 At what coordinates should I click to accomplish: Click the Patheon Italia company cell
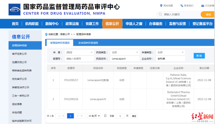coord(178,80)
